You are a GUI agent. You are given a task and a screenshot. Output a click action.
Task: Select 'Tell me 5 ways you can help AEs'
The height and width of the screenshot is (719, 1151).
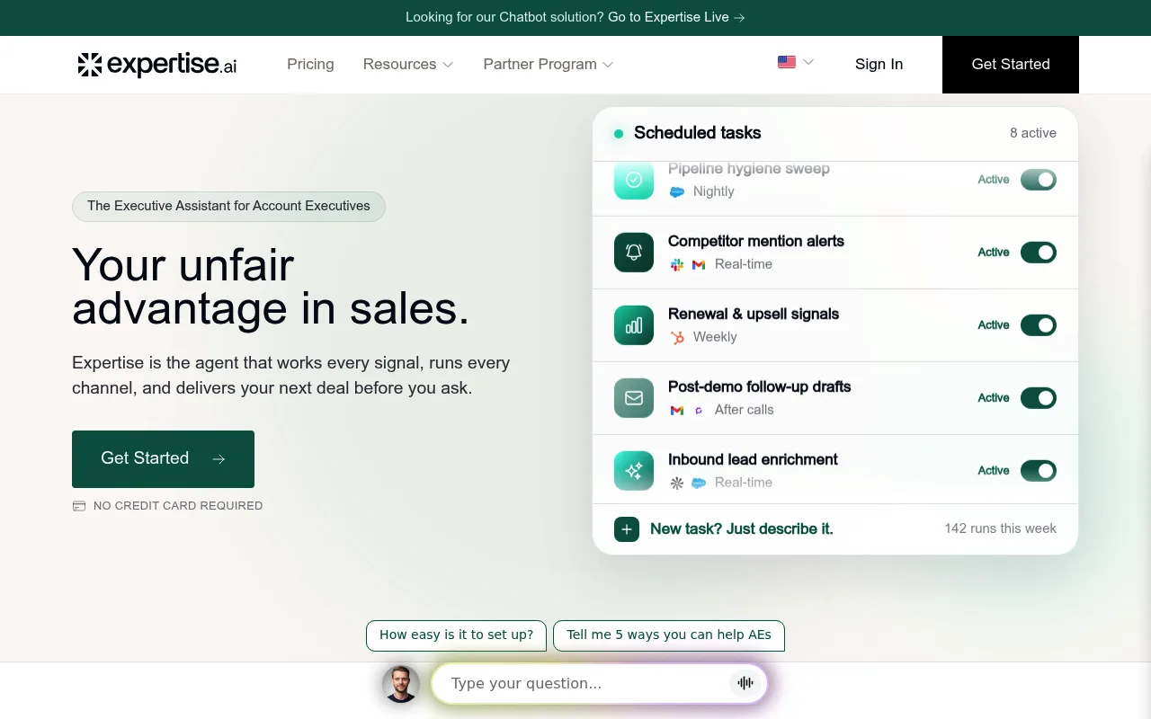[x=669, y=635]
